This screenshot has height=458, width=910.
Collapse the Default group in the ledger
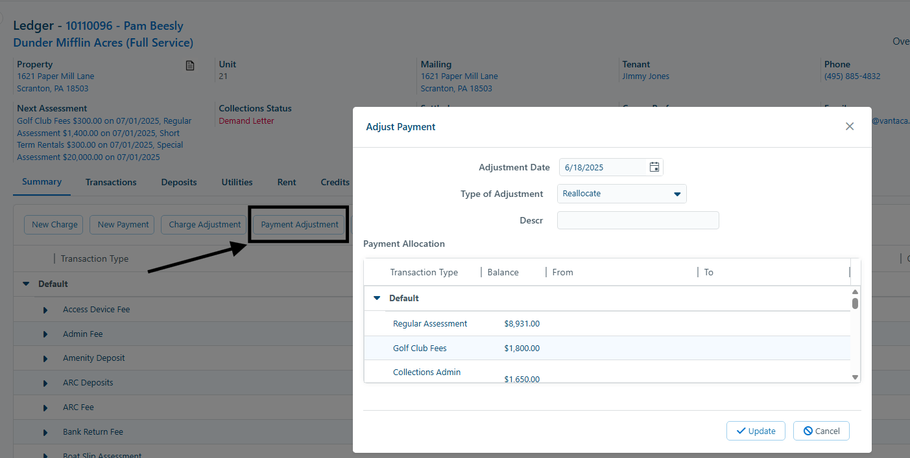[25, 283]
